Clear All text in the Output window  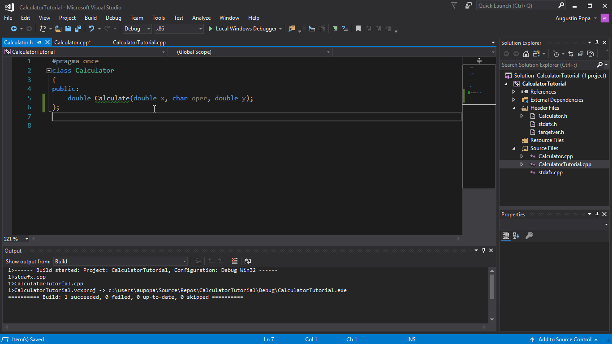234,261
